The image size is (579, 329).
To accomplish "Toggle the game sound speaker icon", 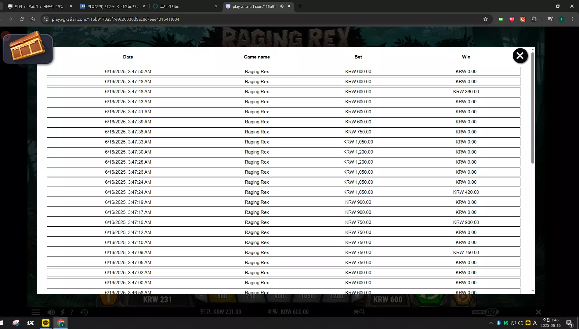I will point(51,312).
